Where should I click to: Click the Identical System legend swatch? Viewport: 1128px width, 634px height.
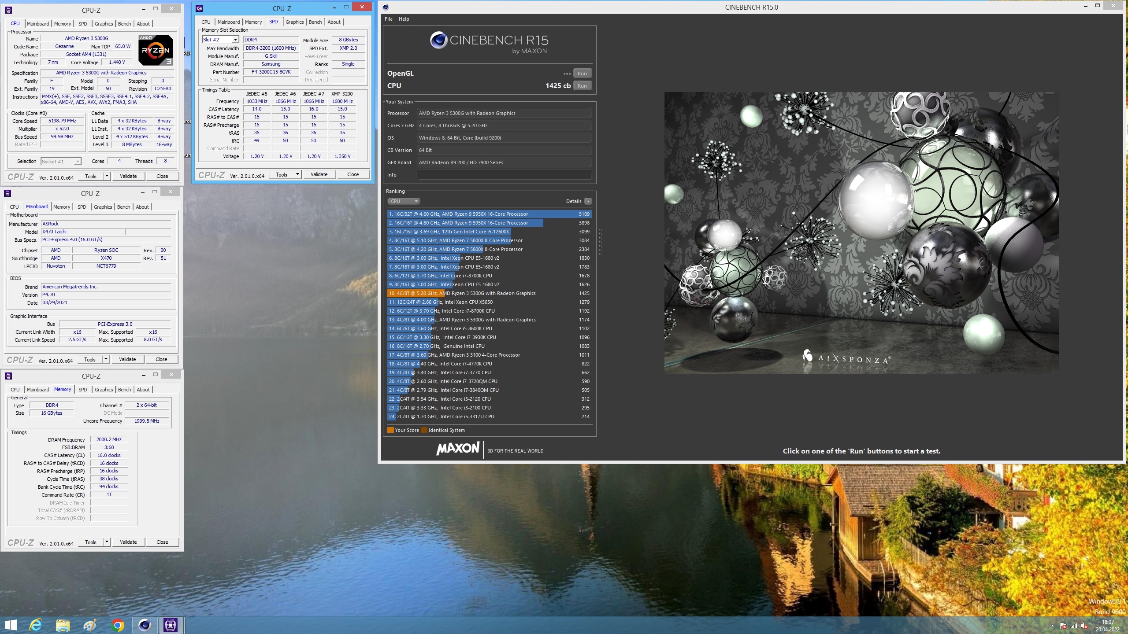pyautogui.click(x=424, y=430)
